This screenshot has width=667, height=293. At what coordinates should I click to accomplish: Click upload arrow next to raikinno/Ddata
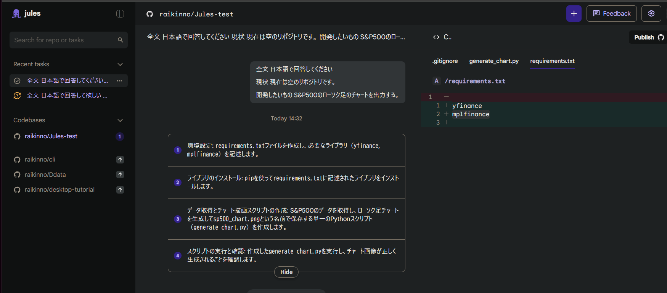(120, 175)
